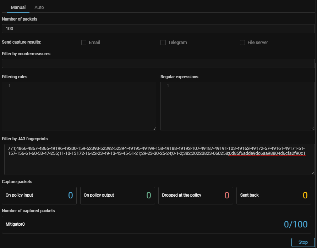Click the Number of packets field
317x248 pixels.
pos(158,29)
